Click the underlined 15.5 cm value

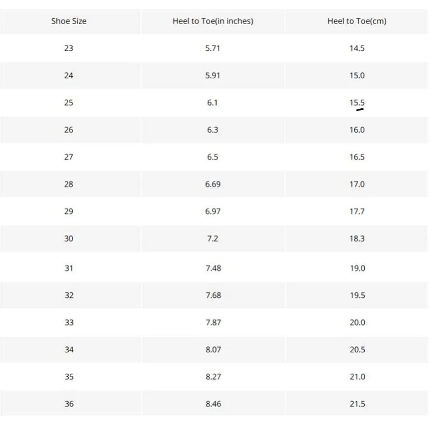tap(357, 102)
